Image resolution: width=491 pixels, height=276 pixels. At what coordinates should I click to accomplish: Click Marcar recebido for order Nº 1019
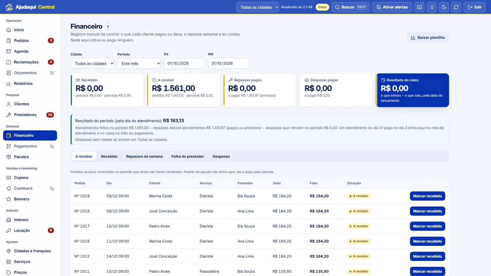pos(427,196)
